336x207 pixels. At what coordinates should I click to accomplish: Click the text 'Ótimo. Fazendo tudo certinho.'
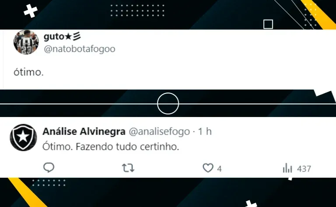pyautogui.click(x=111, y=147)
